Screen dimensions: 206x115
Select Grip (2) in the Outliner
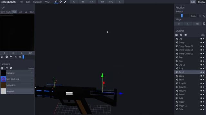190,65
